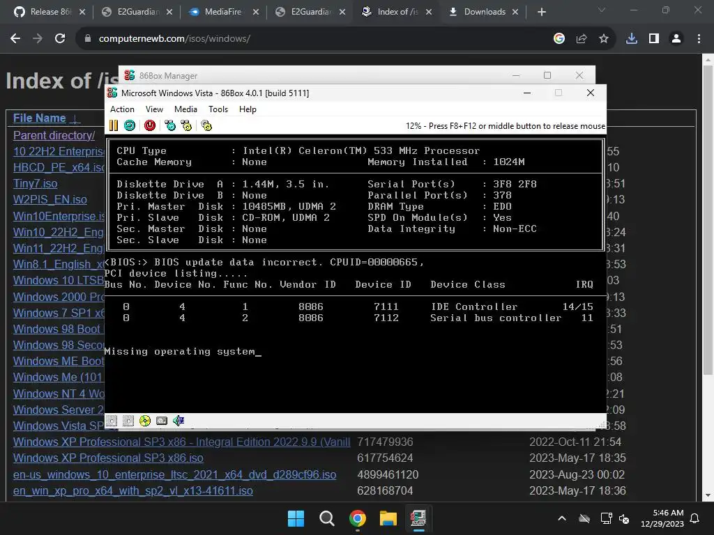714x535 pixels.
Task: Toggle Chrome side panel
Action: 654,39
